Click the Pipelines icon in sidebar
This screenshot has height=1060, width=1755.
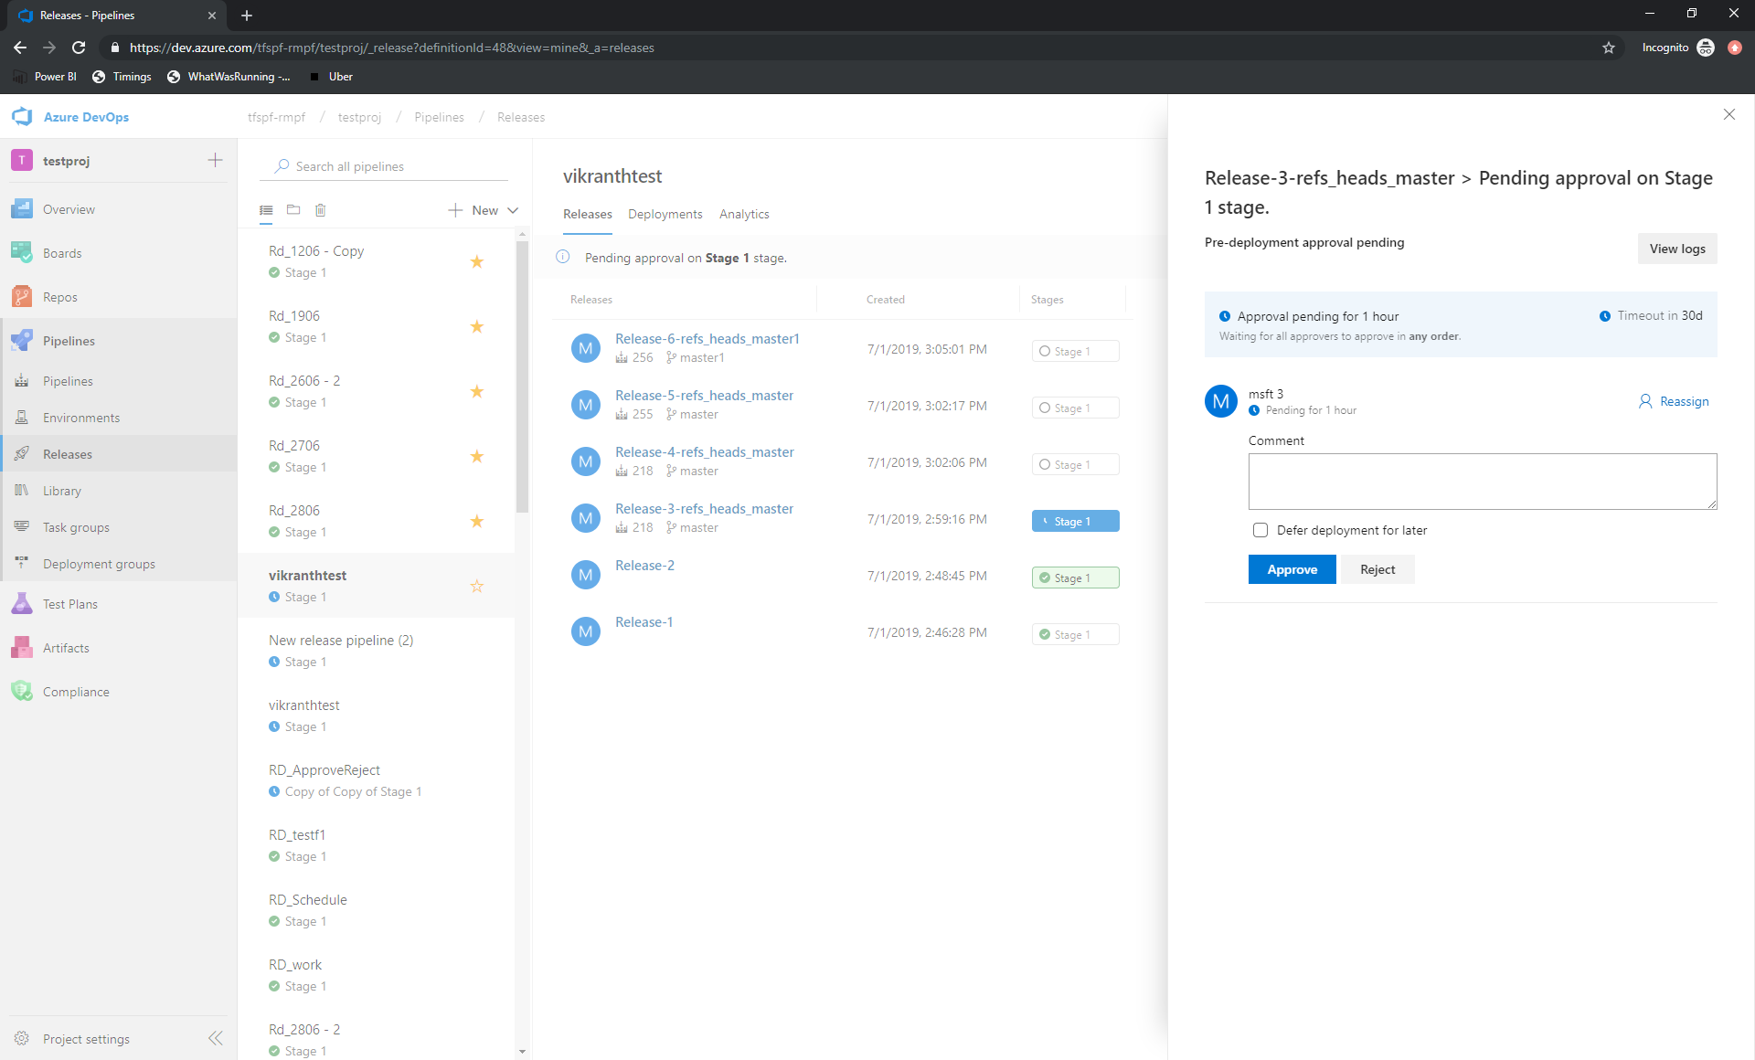[x=23, y=340]
